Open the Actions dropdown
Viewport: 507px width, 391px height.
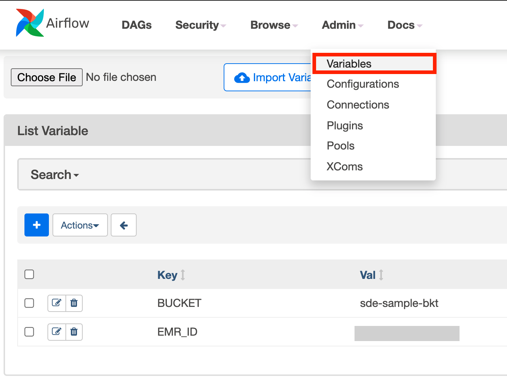coord(80,225)
